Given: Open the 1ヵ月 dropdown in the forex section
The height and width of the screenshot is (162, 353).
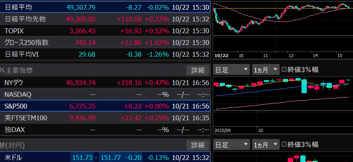Looking at the screenshot, I should pos(265,145).
